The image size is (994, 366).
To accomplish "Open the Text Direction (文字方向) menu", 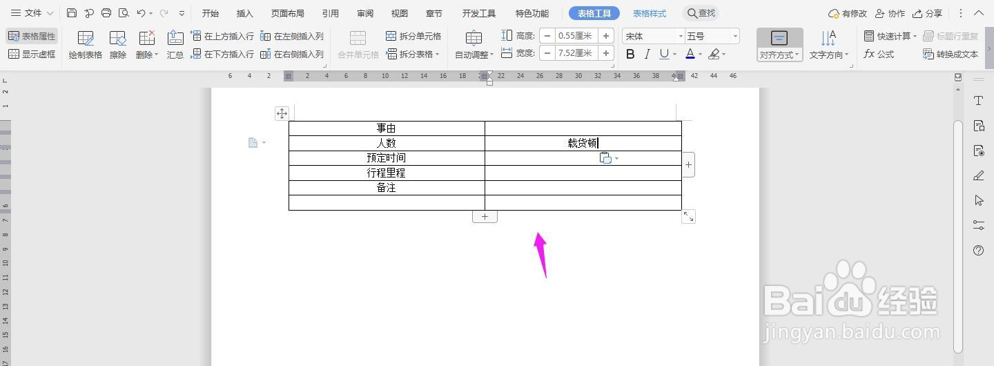I will click(829, 45).
